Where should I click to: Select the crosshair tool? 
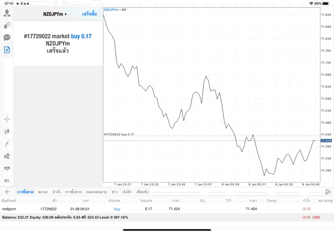tap(7, 119)
